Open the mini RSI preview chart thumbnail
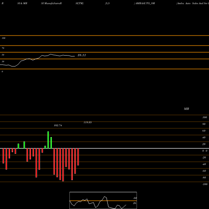The height and width of the screenshot is (209, 209). click(103, 200)
